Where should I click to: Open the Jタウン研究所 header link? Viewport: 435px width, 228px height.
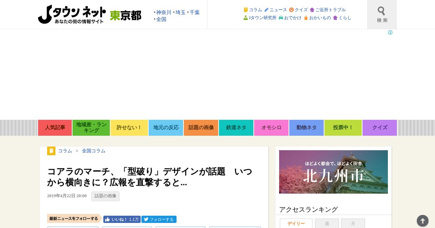pos(260,18)
